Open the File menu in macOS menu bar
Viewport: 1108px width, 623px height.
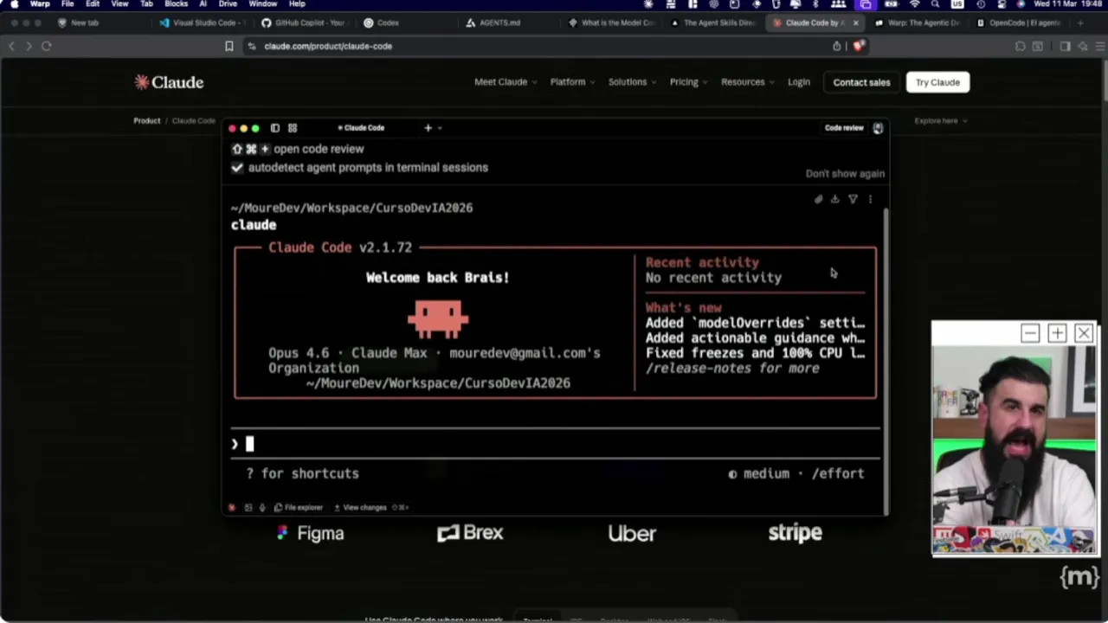(68, 4)
